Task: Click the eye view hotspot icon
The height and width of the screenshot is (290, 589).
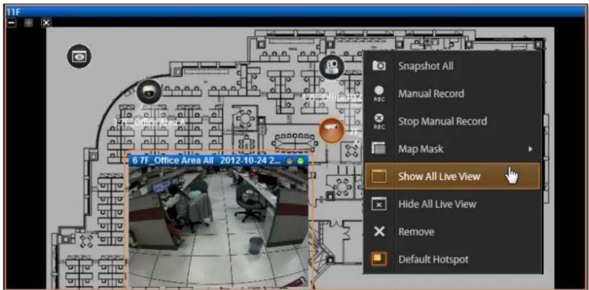Action: click(79, 56)
